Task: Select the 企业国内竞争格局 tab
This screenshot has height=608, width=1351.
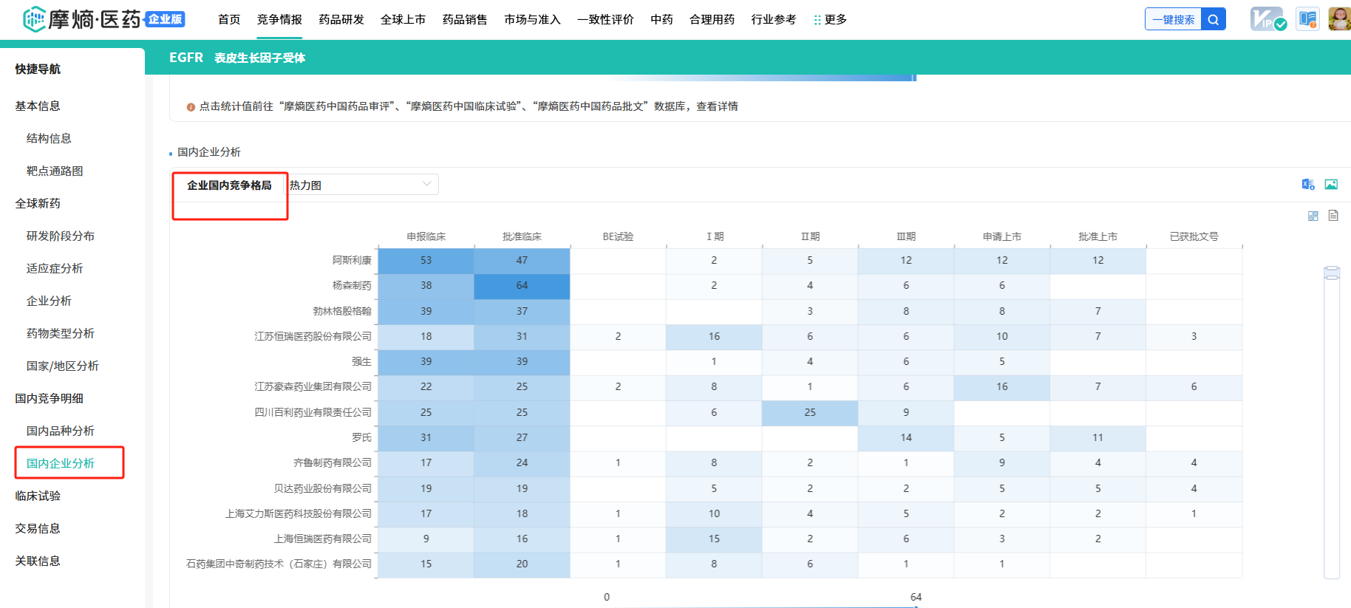Action: point(229,185)
